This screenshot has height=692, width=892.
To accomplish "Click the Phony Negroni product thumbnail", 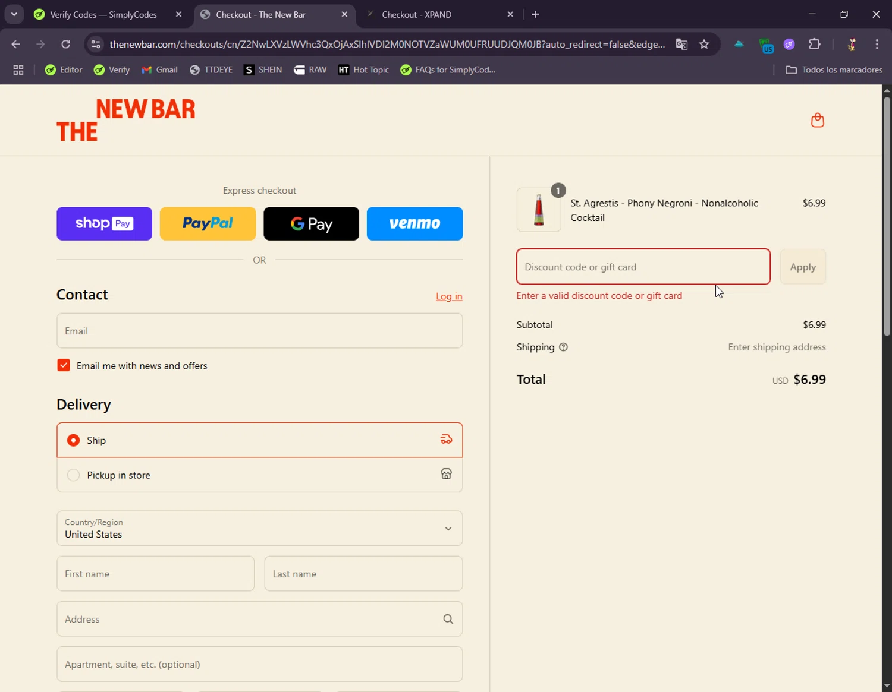I will click(x=539, y=210).
